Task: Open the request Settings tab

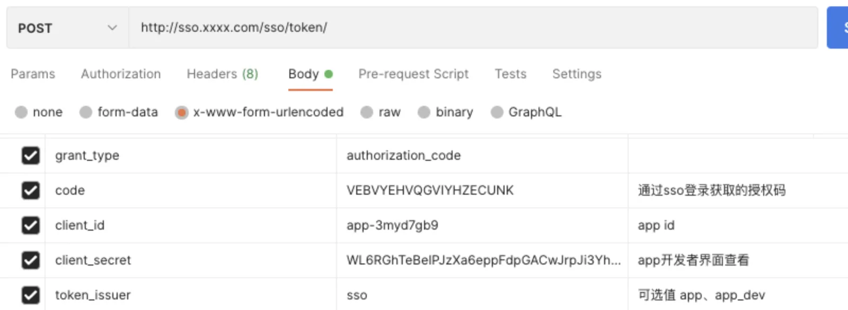Action: (x=577, y=74)
